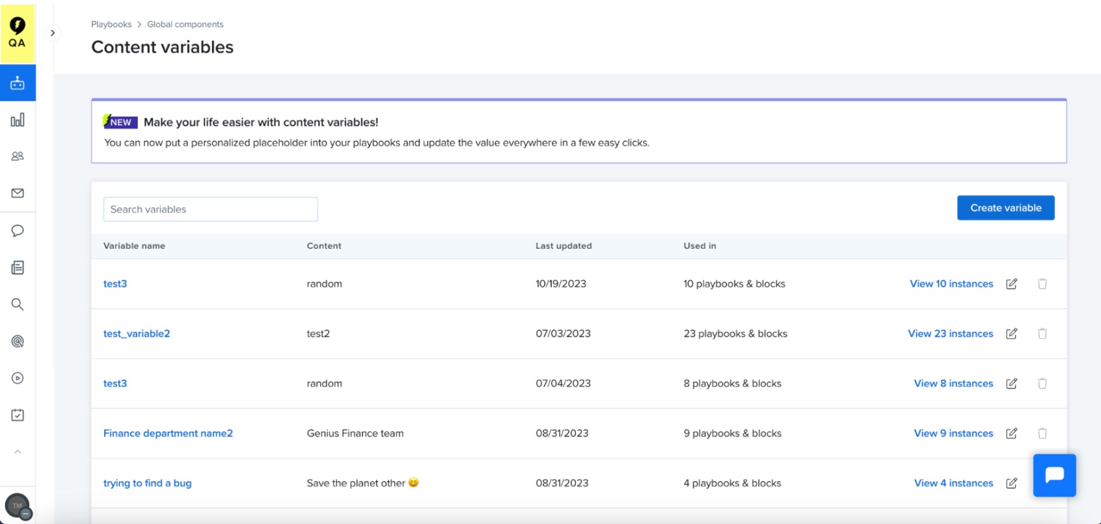
Task: Open the play circle video icon
Action: (18, 378)
